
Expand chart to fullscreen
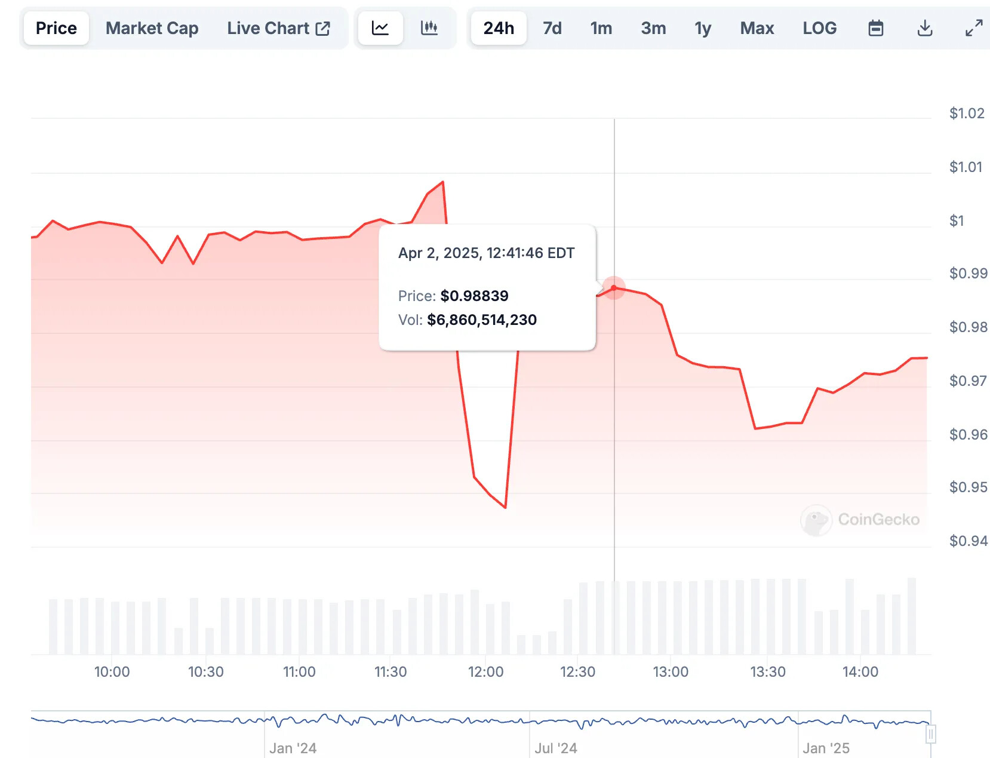point(973,28)
